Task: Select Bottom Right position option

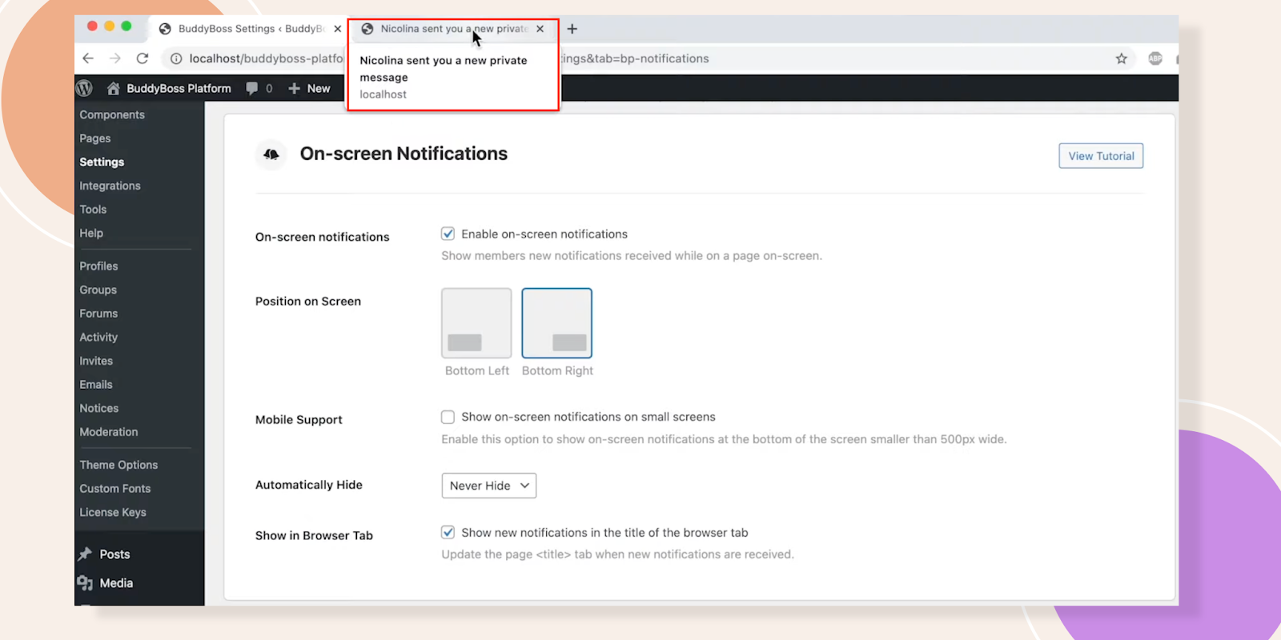Action: tap(556, 323)
